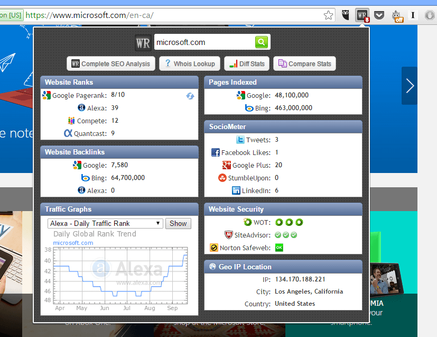Click the browser address bar URL
This screenshot has height=337, width=437.
tap(89, 15)
